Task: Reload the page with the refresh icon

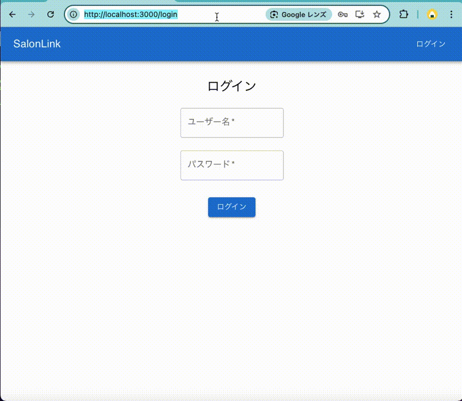Action: 51,14
